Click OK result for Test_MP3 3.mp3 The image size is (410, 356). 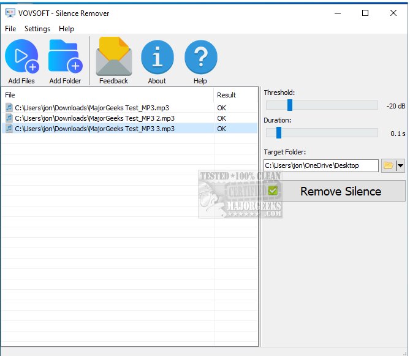221,129
